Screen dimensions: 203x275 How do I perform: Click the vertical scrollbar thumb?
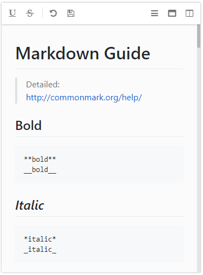tap(199, 36)
